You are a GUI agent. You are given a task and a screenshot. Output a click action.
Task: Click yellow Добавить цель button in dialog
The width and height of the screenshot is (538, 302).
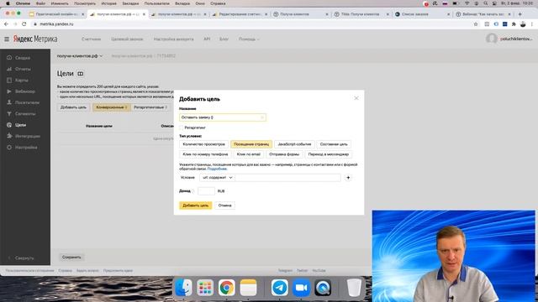(195, 206)
